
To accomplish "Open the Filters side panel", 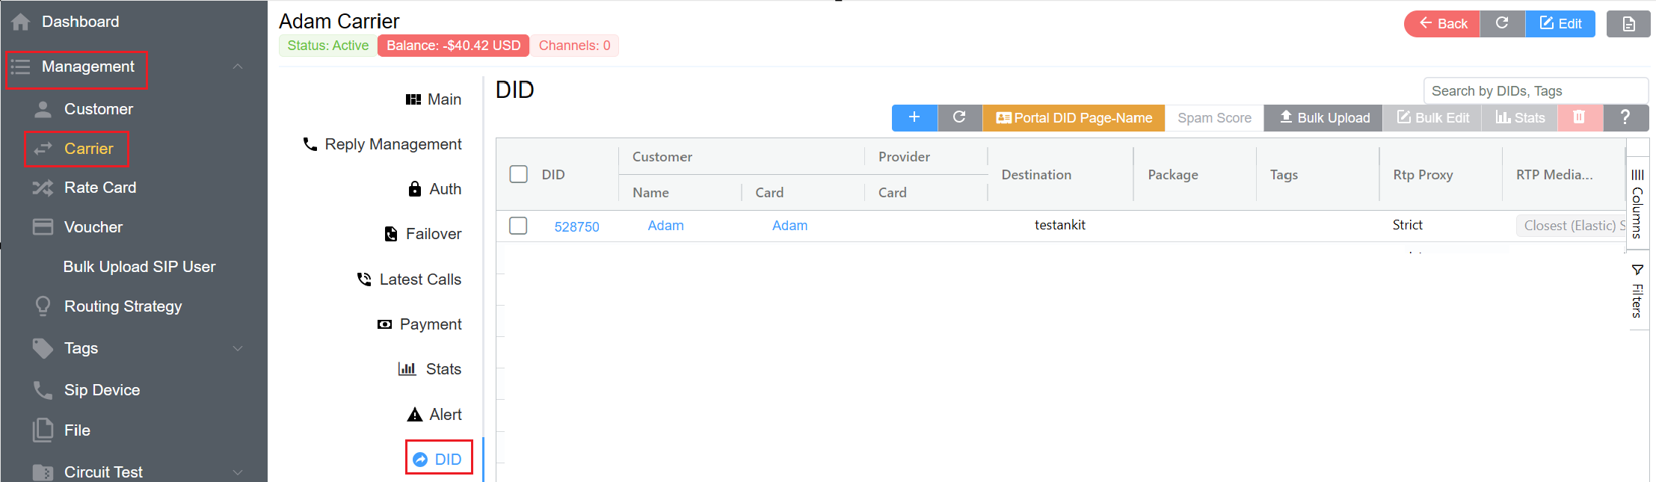I will pyautogui.click(x=1637, y=291).
